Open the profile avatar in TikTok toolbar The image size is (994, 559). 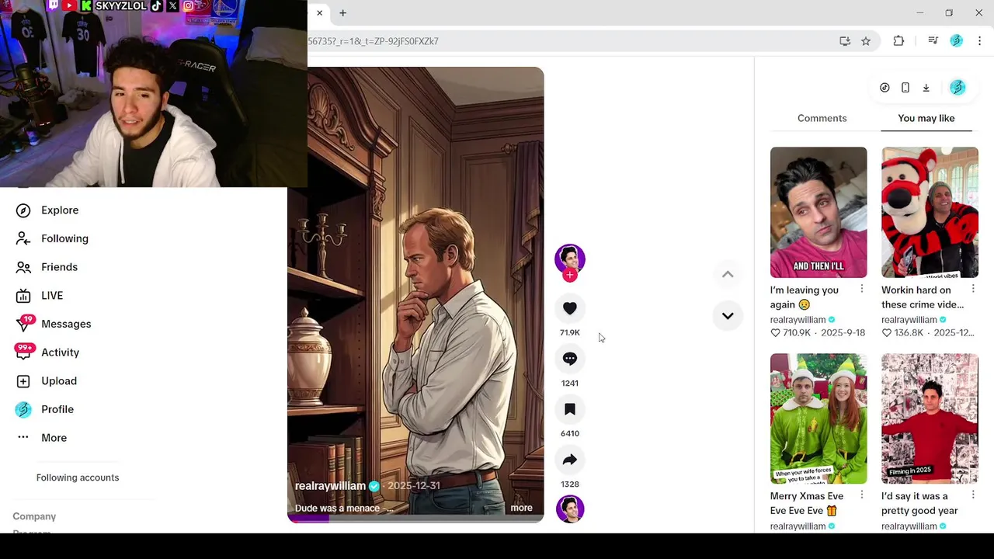coord(958,88)
